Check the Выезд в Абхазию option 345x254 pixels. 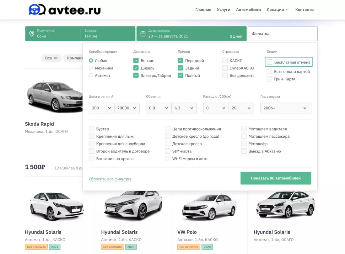tap(244, 151)
